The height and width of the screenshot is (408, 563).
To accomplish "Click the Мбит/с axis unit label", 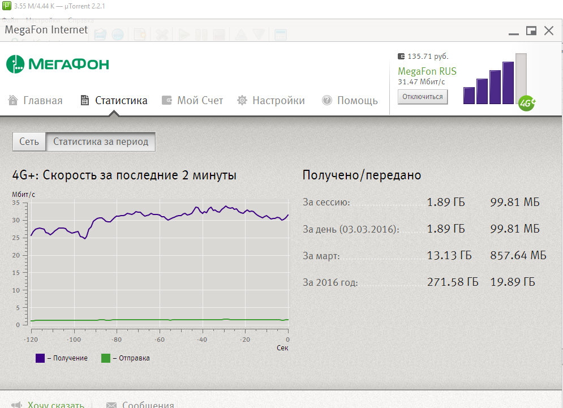I will (x=24, y=194).
